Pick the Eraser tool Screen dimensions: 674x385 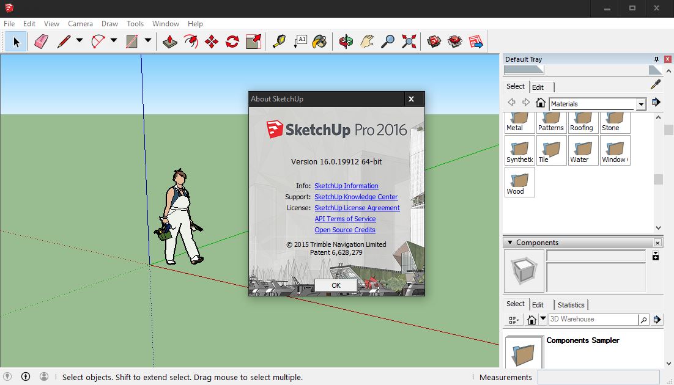tap(41, 42)
